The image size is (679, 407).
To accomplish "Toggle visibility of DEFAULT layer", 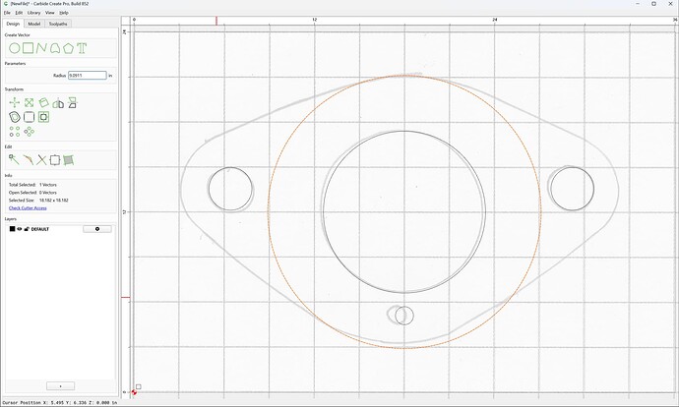I will click(20, 229).
